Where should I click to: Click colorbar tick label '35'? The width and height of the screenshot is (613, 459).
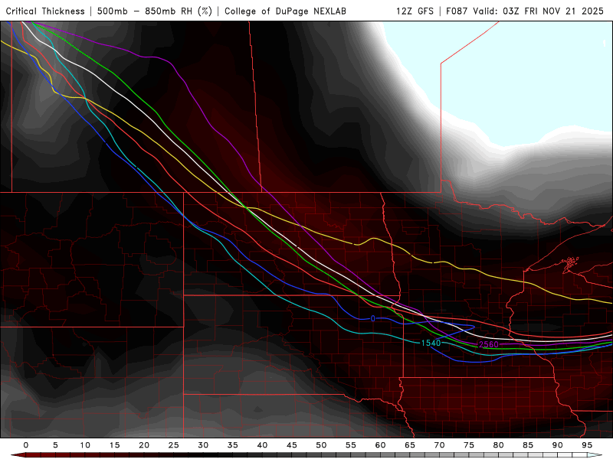pyautogui.click(x=233, y=445)
